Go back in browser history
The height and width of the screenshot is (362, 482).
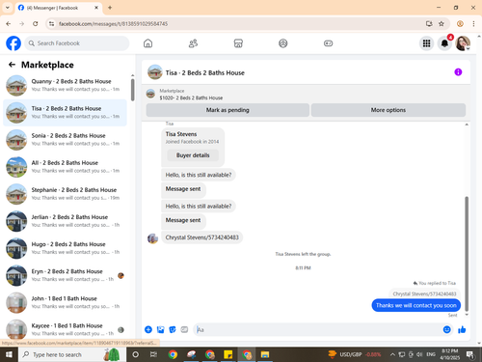tap(9, 23)
